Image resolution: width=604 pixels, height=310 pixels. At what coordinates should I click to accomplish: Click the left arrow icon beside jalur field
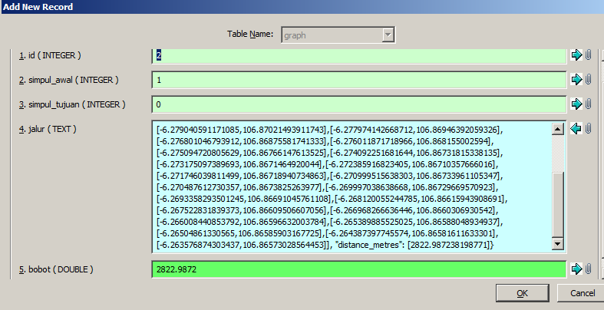click(x=577, y=128)
